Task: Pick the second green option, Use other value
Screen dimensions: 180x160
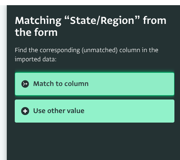Action: point(95,111)
